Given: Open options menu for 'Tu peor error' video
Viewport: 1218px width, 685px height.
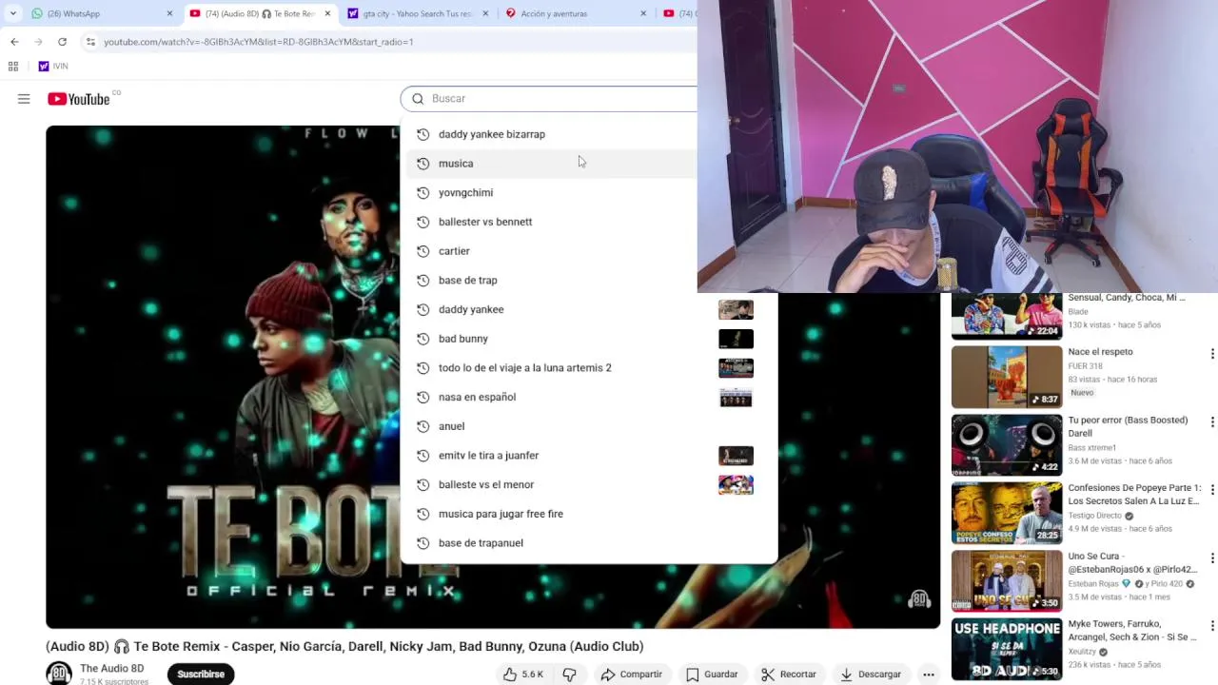Looking at the screenshot, I should coord(1211,421).
